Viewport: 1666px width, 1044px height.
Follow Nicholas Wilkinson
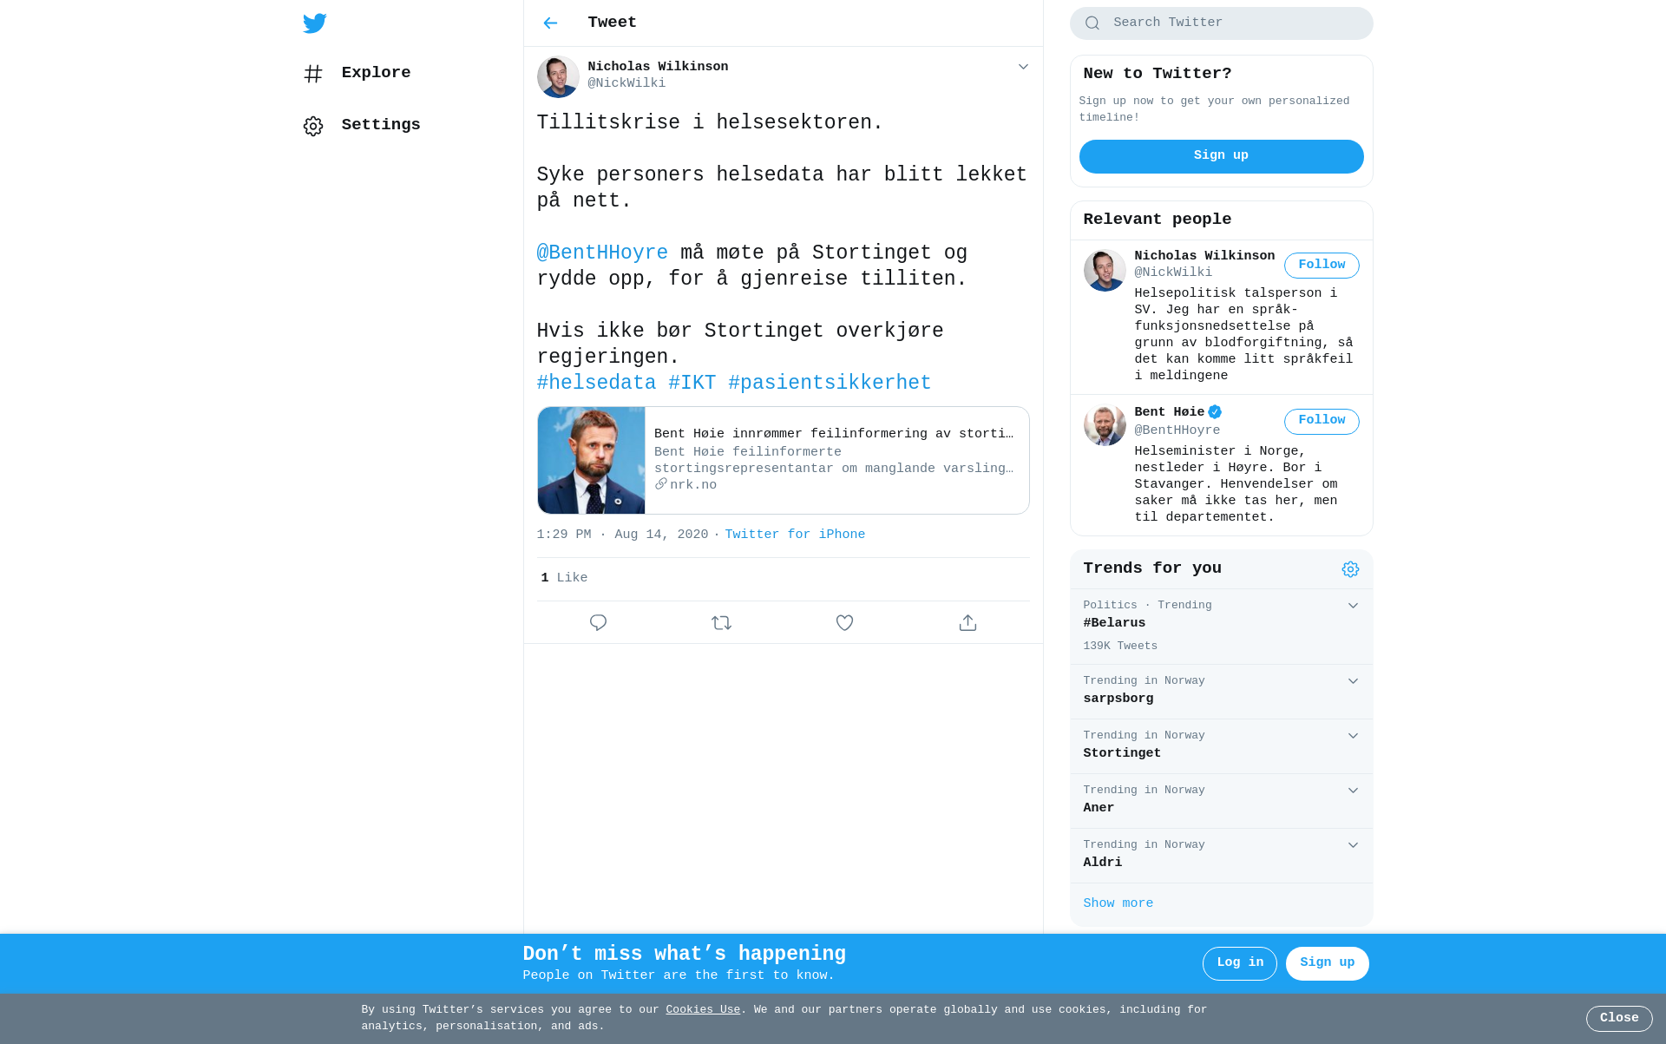[x=1322, y=266]
